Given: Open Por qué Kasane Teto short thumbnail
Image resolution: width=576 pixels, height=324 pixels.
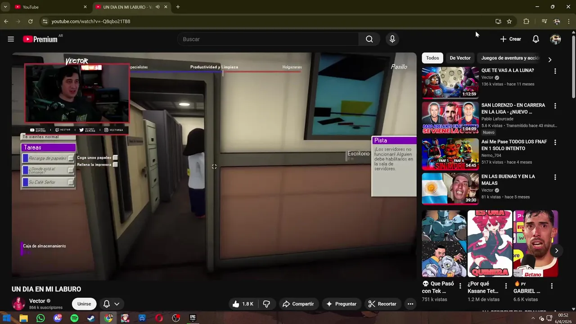Looking at the screenshot, I should pos(490,243).
